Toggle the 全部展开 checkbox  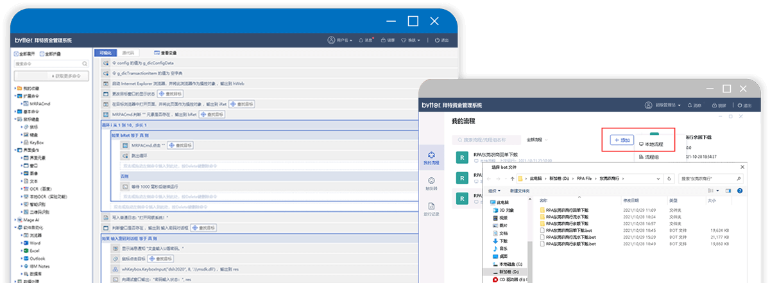[17, 53]
